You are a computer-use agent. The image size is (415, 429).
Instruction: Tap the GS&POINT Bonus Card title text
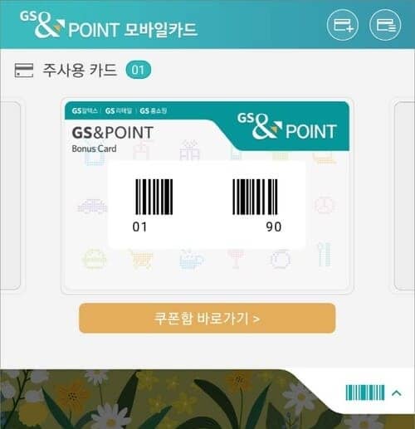click(112, 139)
